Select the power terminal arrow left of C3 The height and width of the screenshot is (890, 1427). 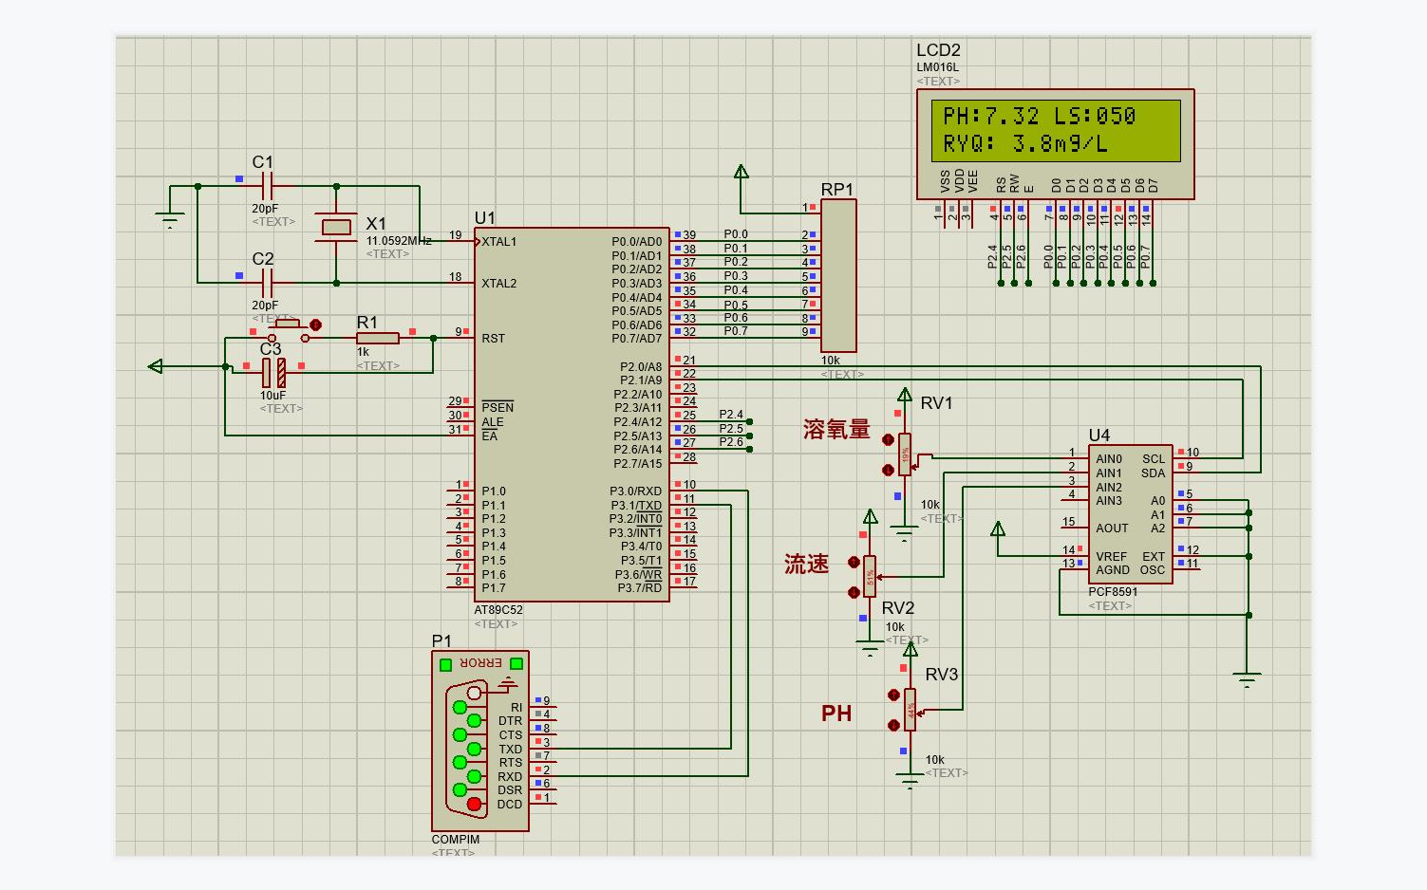156,366
